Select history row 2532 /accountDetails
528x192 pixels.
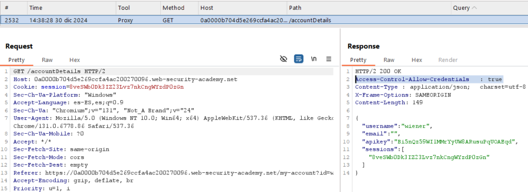264,20
